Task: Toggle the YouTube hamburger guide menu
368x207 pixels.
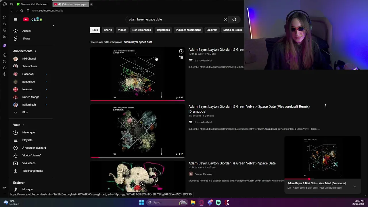Action: [16, 20]
